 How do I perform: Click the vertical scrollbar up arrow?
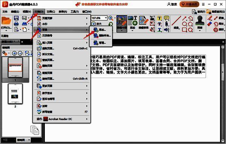point(223,47)
